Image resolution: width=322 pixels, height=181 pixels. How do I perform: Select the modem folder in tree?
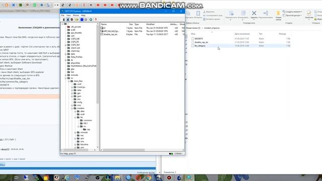79,108
